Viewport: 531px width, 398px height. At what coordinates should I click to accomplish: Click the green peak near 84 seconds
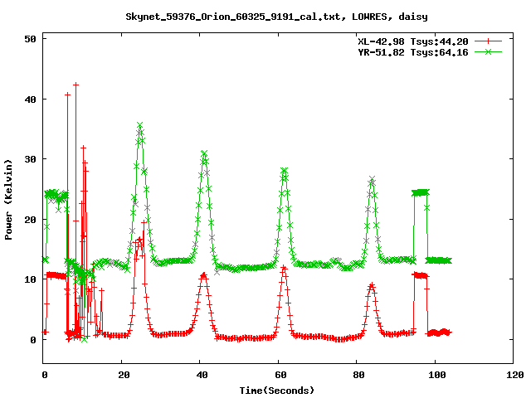[372, 179]
